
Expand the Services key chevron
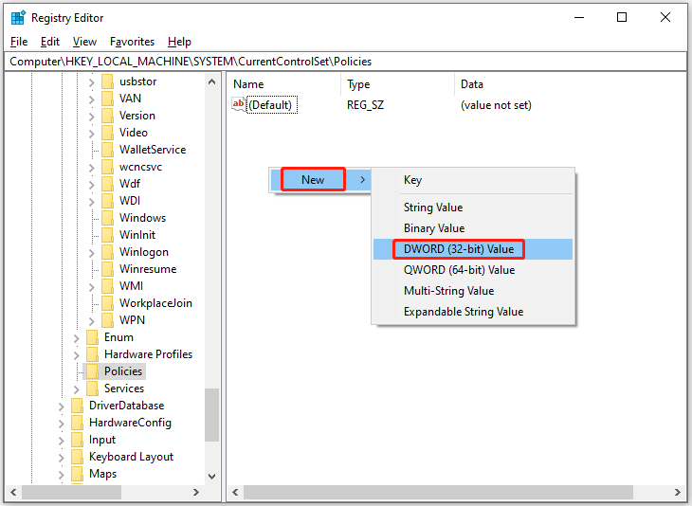coord(77,389)
